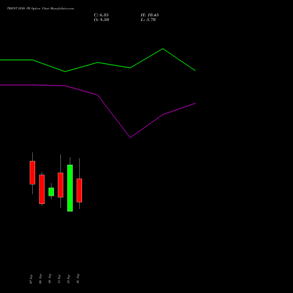
Task: Click the low value L: 5.70
Action: tap(148, 20)
